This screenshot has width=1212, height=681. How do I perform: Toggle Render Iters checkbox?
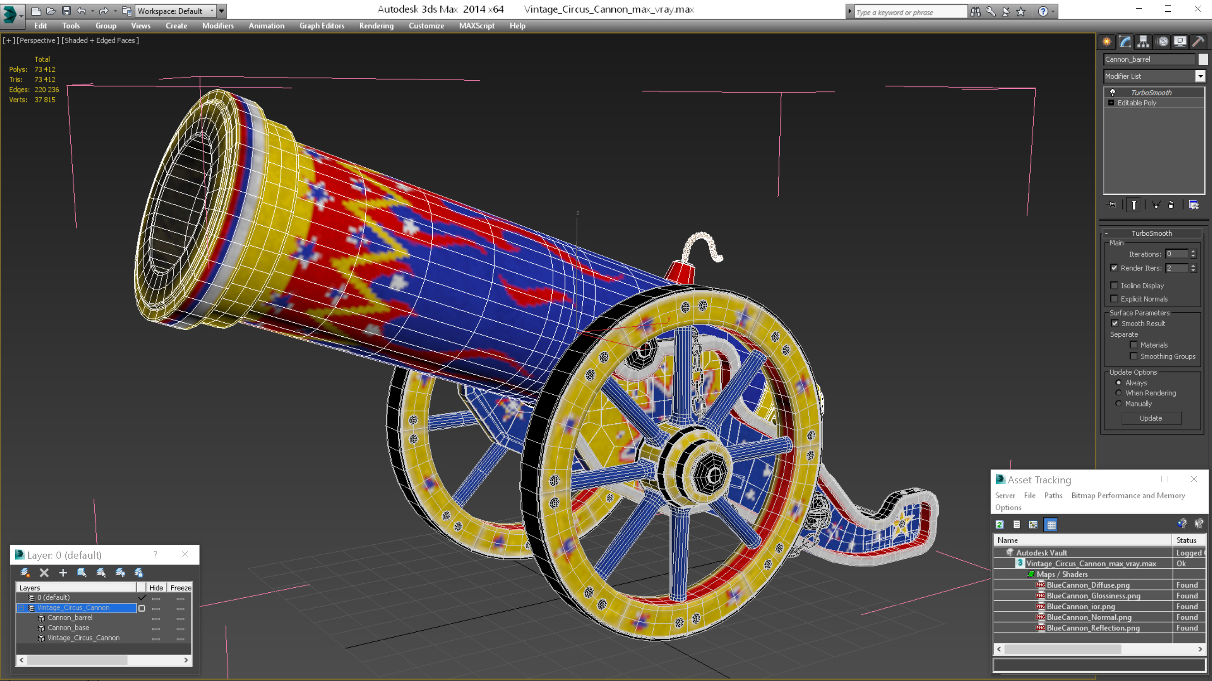click(x=1114, y=268)
